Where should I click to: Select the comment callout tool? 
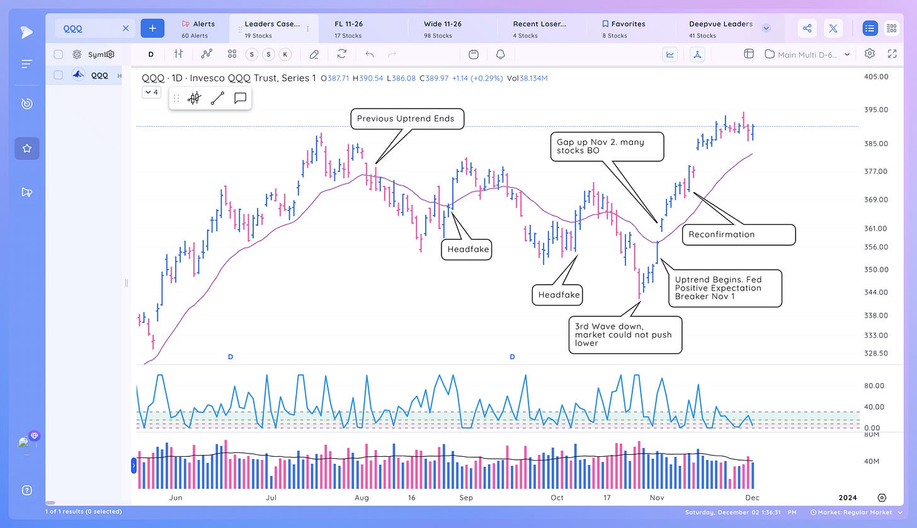[x=240, y=98]
